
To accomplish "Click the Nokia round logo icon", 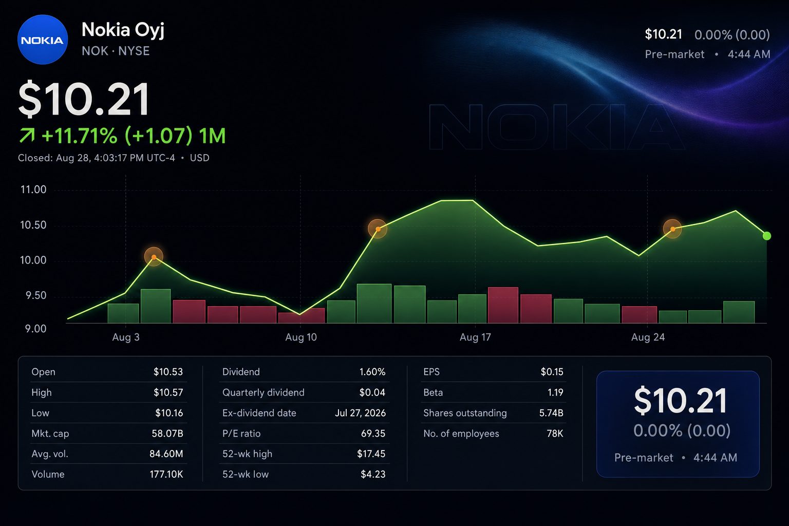I will point(43,40).
